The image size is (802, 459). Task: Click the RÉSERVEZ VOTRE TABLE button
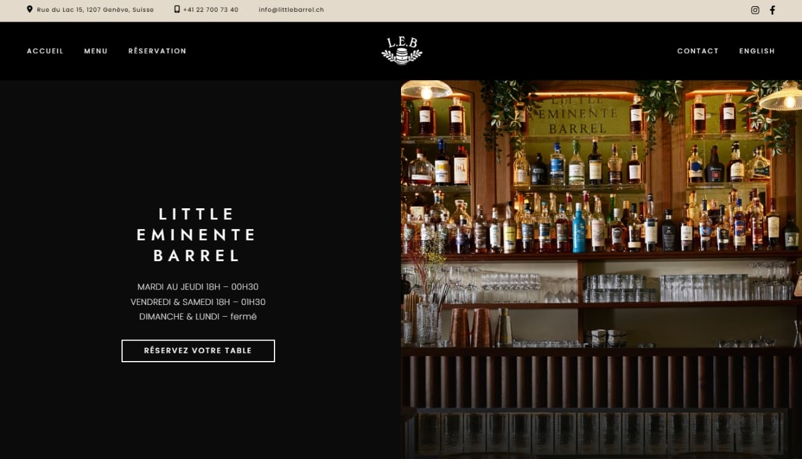pos(198,351)
